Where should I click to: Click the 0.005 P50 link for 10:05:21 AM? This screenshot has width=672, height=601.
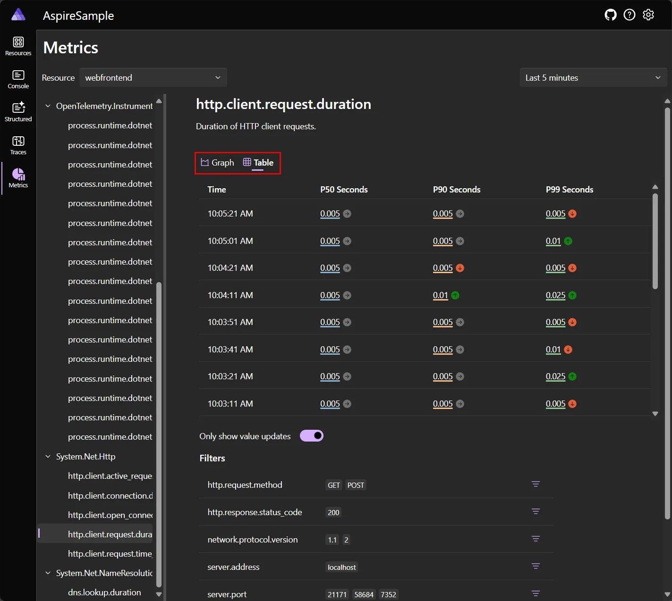(x=329, y=213)
